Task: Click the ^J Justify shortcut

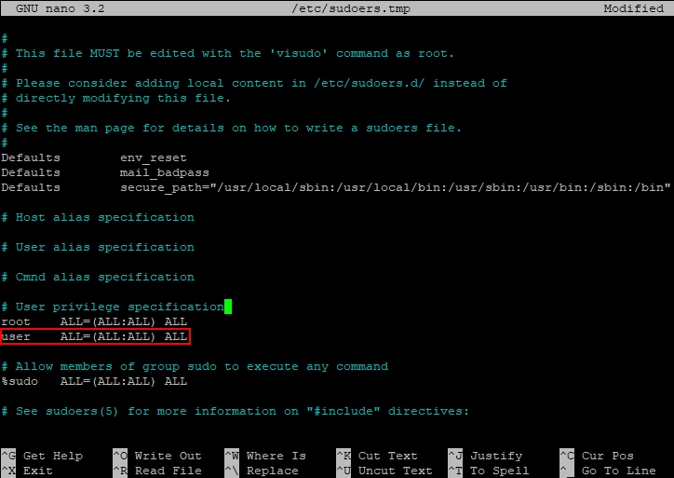Action: pos(485,456)
